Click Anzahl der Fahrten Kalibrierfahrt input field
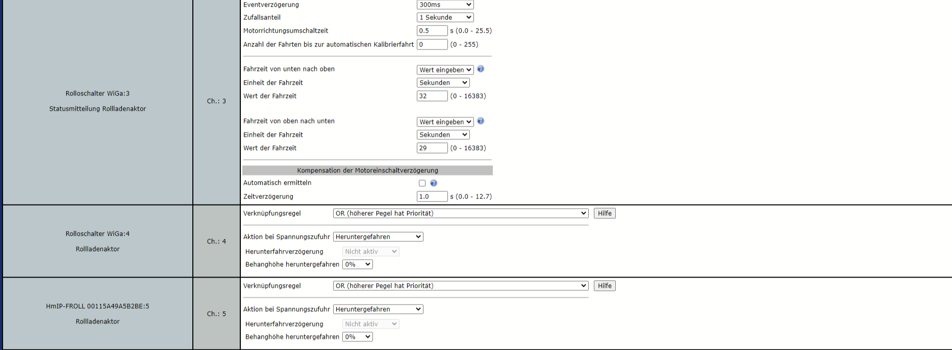Image resolution: width=952 pixels, height=350 pixels. pyautogui.click(x=432, y=44)
